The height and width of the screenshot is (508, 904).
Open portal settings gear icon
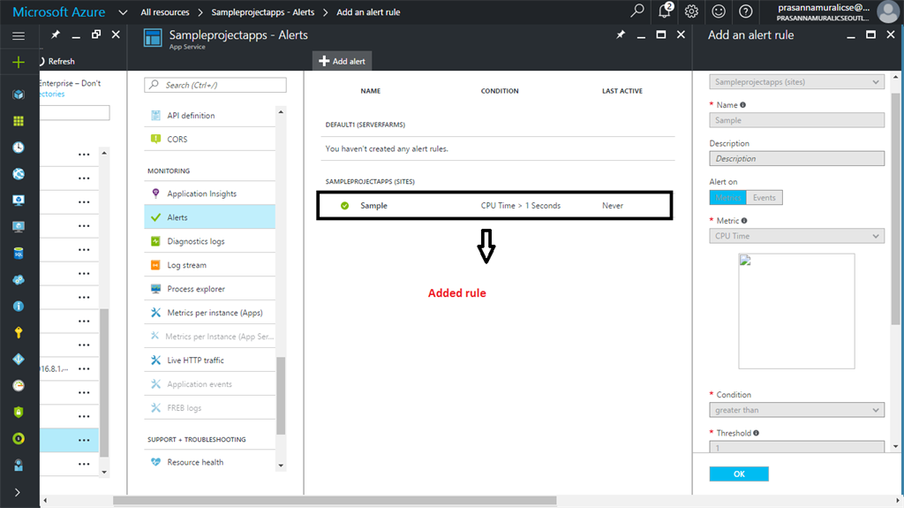tap(691, 11)
